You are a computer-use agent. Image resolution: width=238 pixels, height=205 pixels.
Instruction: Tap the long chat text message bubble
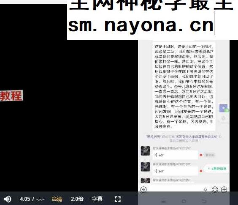click(x=184, y=86)
